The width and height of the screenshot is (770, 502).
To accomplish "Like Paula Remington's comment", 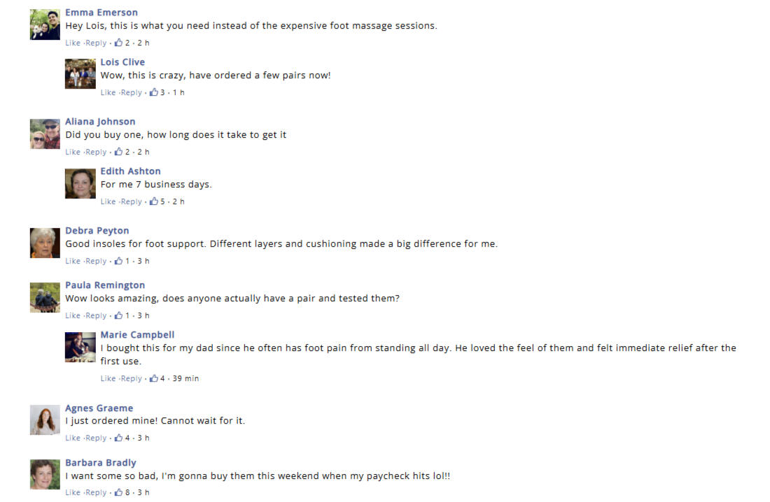I will tap(73, 315).
